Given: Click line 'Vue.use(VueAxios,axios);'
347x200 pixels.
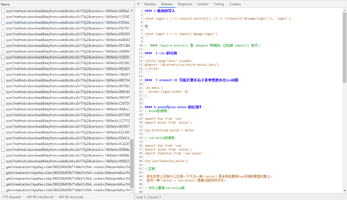Looking at the screenshot, I should (166, 161).
